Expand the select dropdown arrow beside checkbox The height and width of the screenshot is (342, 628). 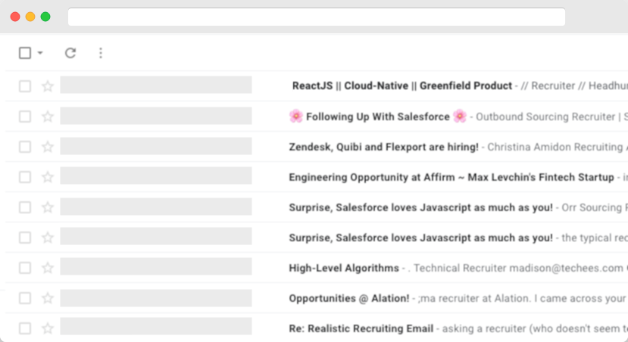40,53
